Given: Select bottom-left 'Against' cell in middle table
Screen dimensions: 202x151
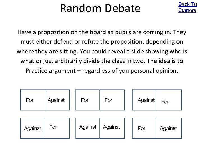Looking at the screenshot, I should pyautogui.click(x=88, y=127).
